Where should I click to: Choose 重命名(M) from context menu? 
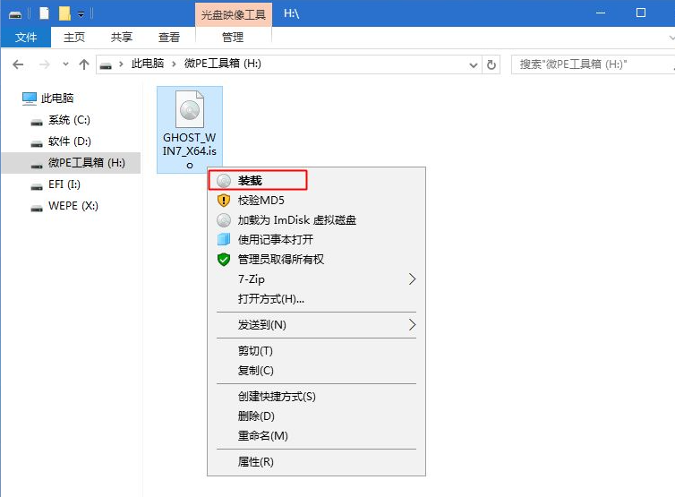(x=316, y=436)
